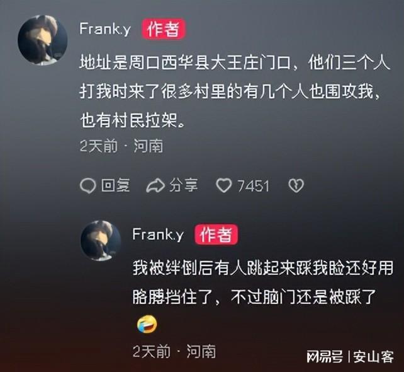Open the Frank.y username on the reply comment

point(158,235)
